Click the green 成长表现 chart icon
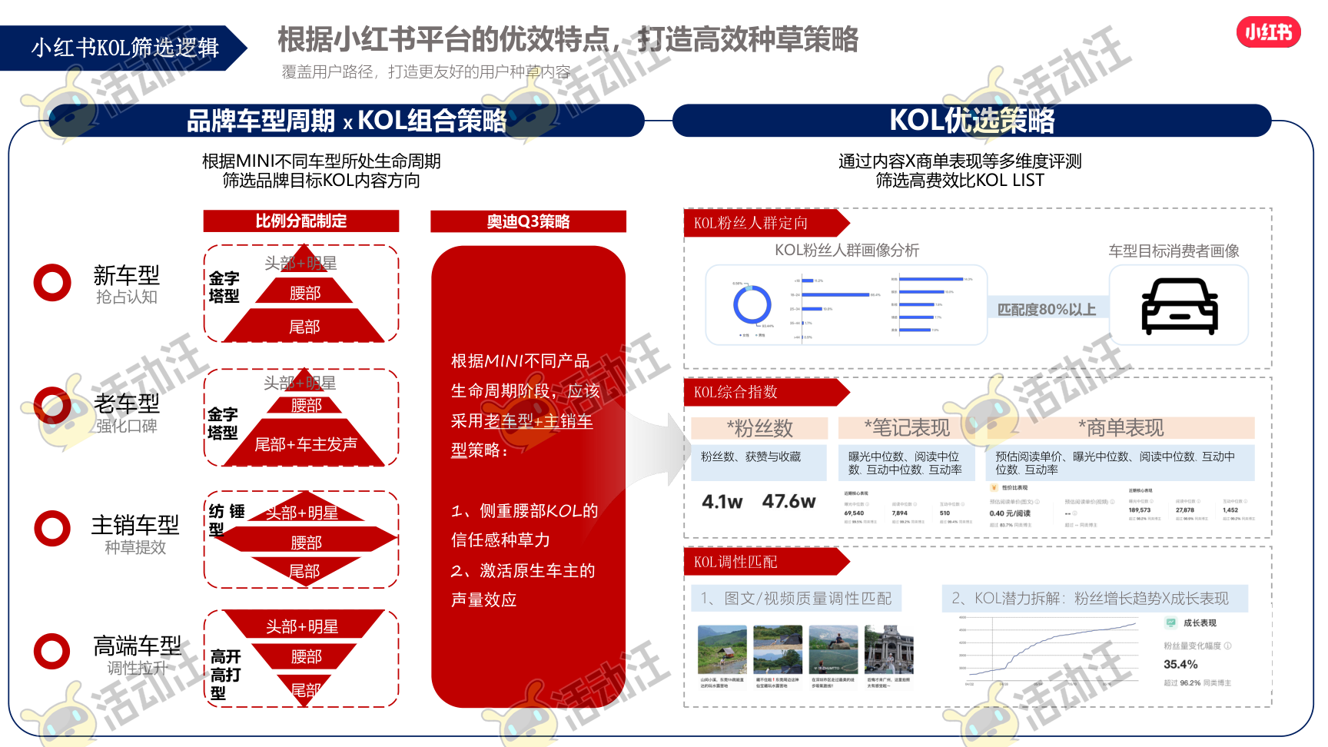 point(1171,622)
